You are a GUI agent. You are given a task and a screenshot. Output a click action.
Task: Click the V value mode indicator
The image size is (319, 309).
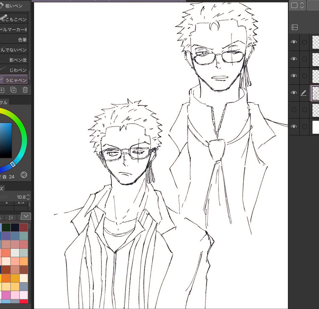click(5, 177)
